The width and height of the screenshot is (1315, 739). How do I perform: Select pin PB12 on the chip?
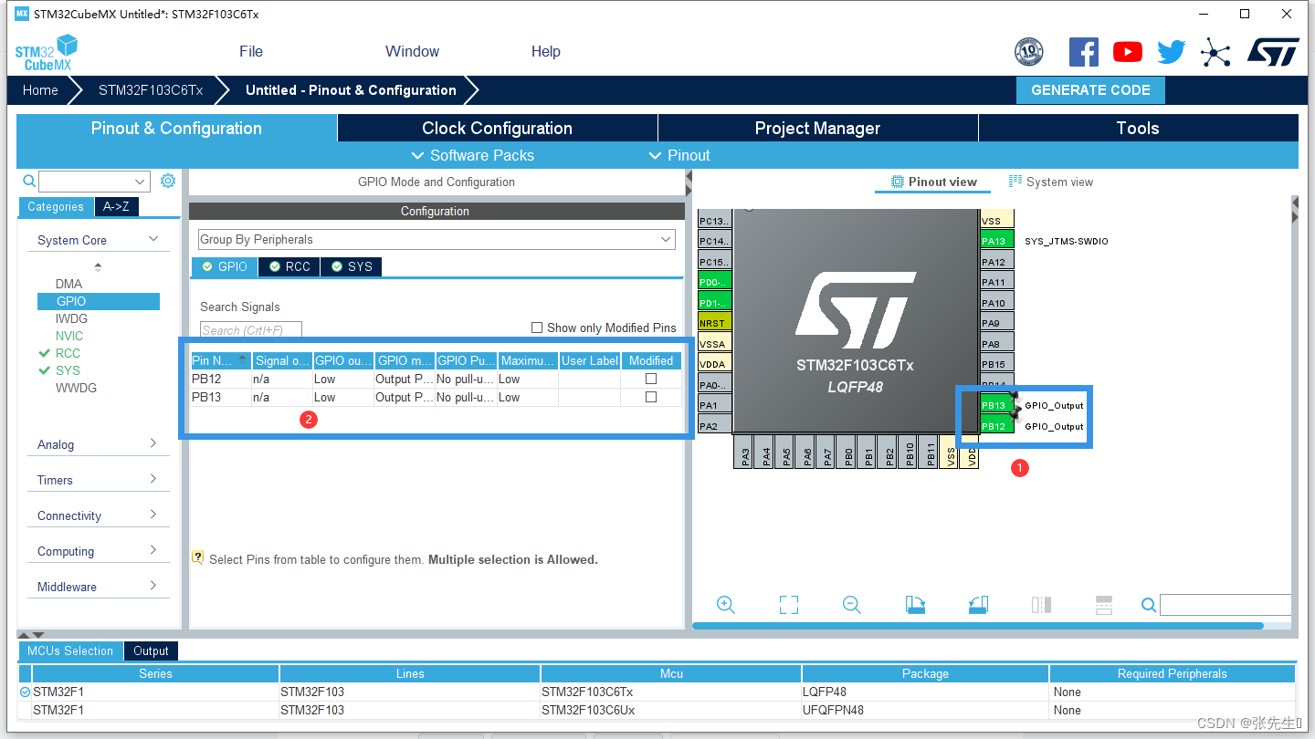click(996, 426)
